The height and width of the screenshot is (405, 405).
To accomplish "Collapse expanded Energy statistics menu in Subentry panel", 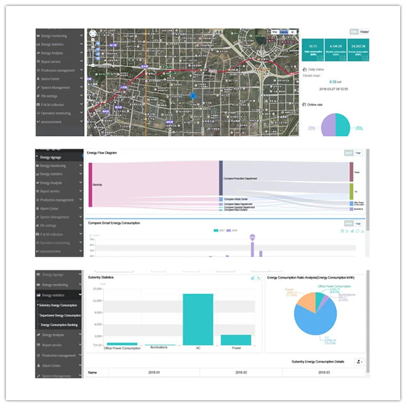I will 80,294.
